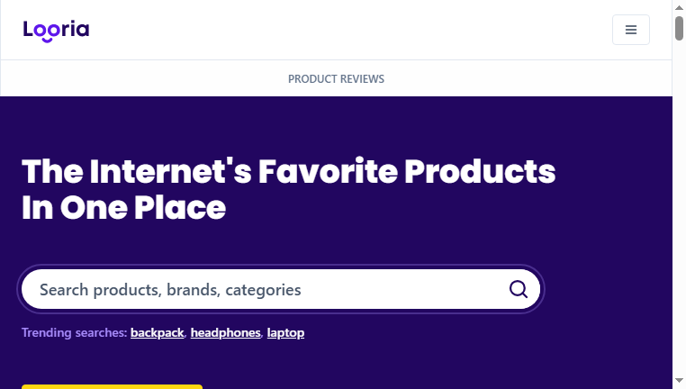The image size is (686, 389).
Task: Click the scrollbar track below the thumb
Action: [x=679, y=210]
